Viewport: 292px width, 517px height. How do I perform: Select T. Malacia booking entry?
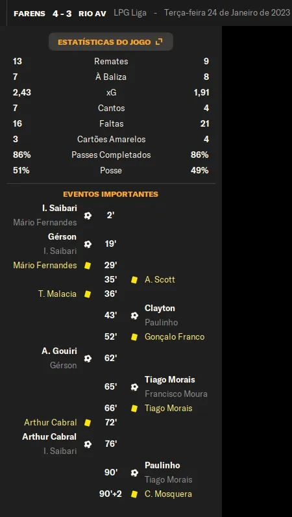(57, 294)
